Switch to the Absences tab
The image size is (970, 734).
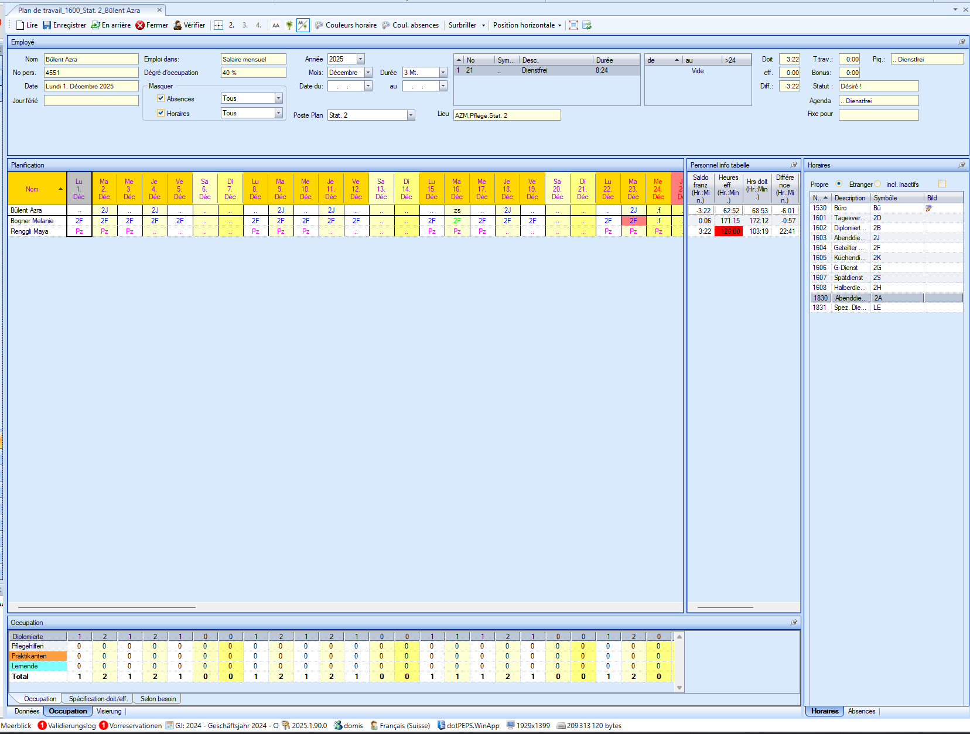click(x=861, y=711)
